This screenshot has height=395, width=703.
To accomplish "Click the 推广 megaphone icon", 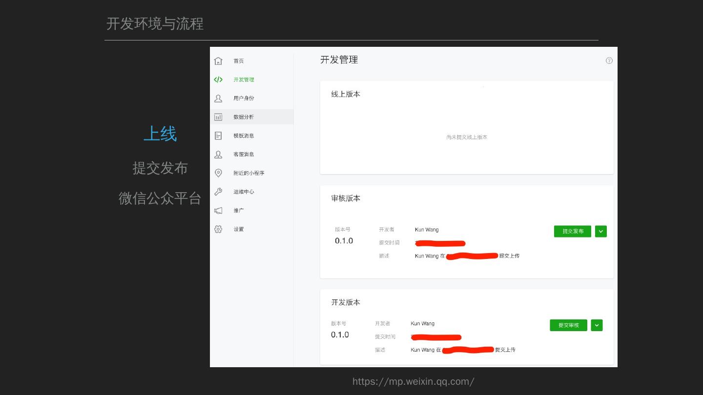I will tap(218, 211).
